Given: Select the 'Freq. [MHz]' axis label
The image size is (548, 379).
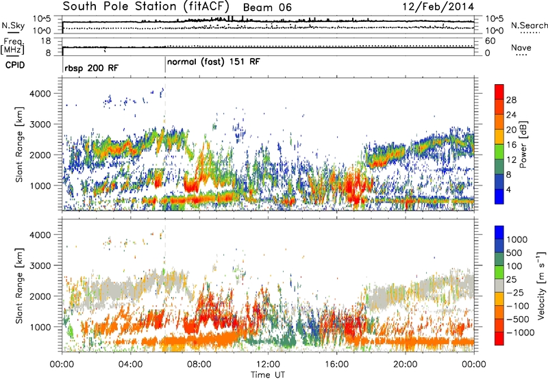Looking at the screenshot, I should (x=12, y=46).
